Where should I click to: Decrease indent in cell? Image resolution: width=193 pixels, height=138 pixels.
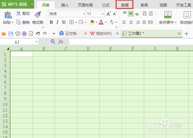click(x=145, y=14)
